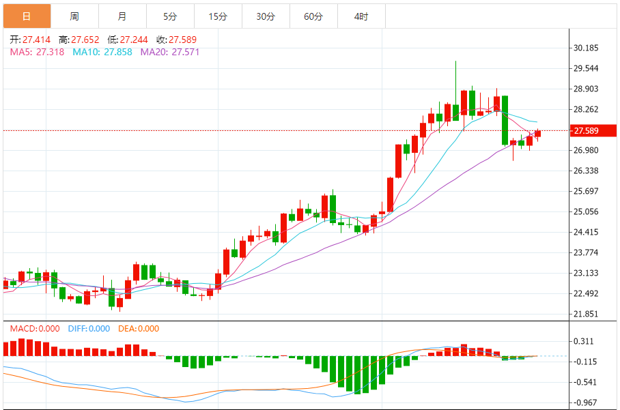Click the DEA:0.000 label

[139, 329]
